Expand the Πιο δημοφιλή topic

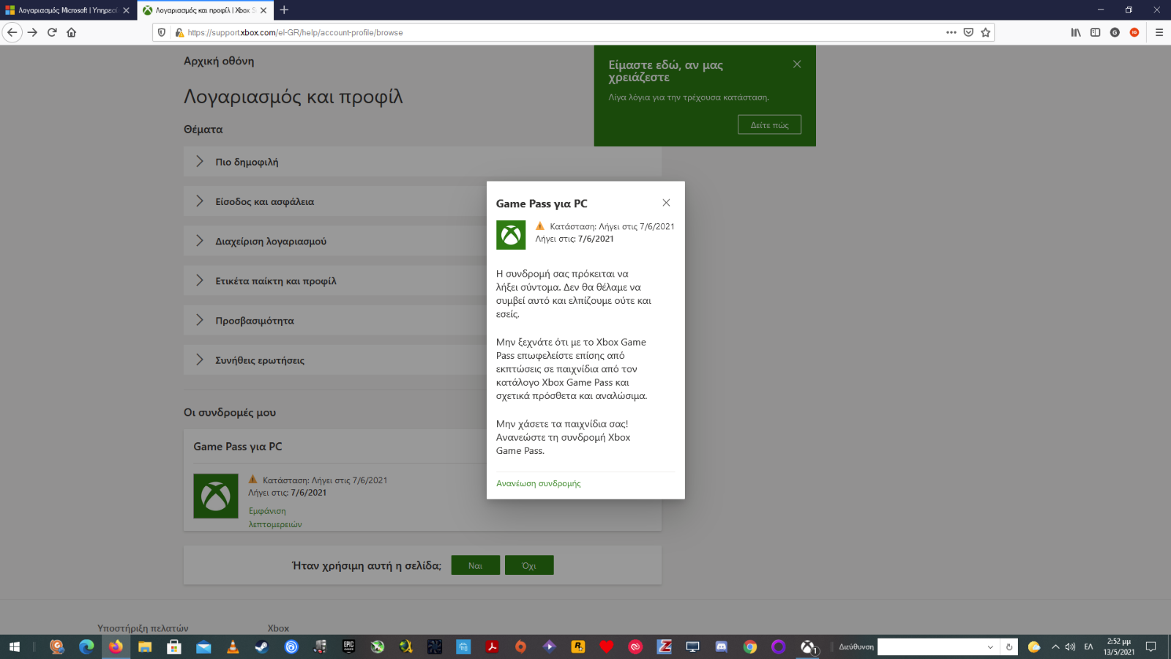tap(422, 162)
